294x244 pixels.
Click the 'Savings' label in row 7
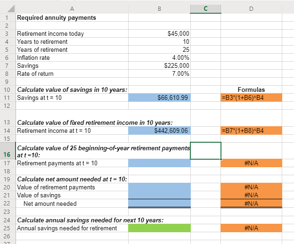(27, 66)
